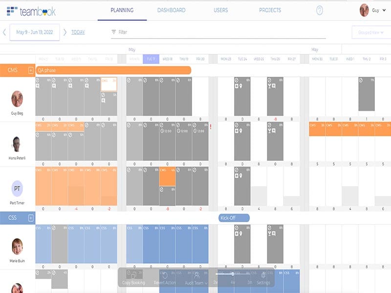Select the QA phase milestone bar
The image size is (391, 293).
pos(113,70)
